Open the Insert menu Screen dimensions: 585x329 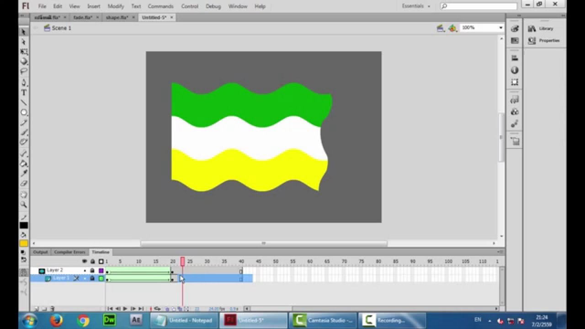point(94,6)
